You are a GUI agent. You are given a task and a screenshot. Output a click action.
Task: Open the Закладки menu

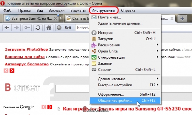[x=56, y=11]
